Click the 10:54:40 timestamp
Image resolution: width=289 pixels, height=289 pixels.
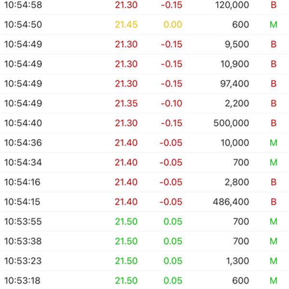23,123
